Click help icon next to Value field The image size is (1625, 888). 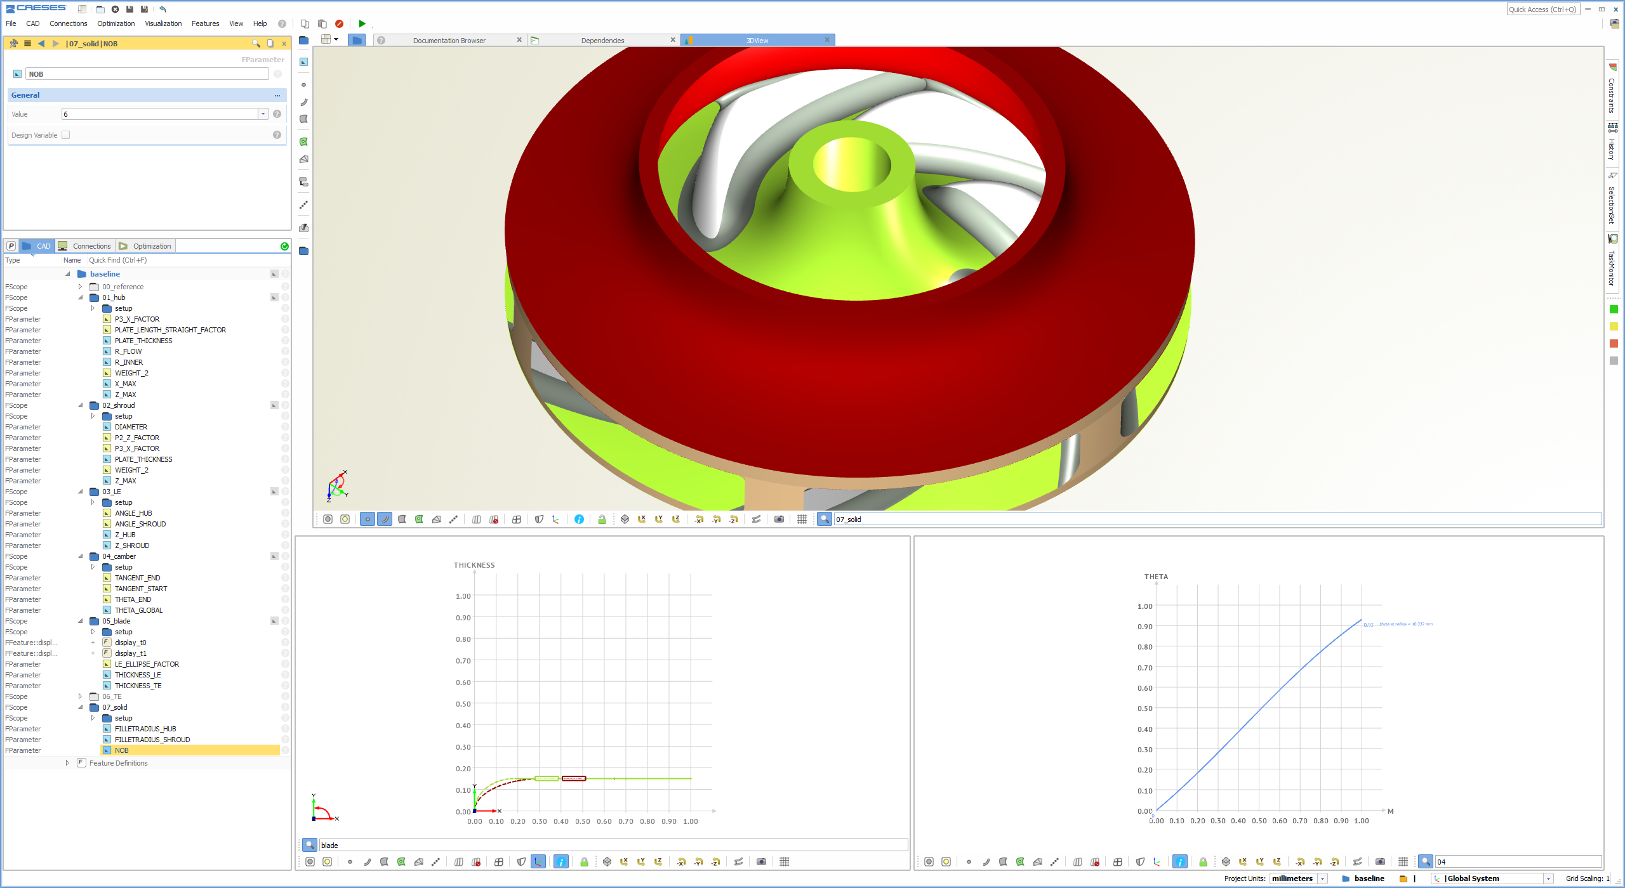click(277, 114)
